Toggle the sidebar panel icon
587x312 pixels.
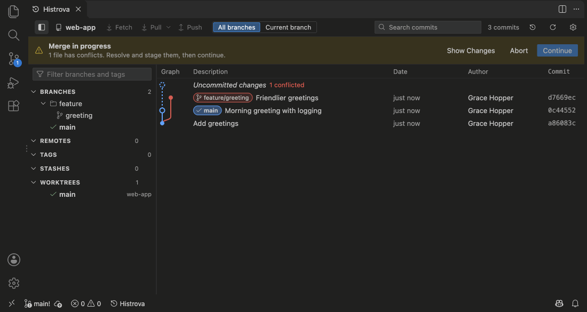click(x=42, y=27)
